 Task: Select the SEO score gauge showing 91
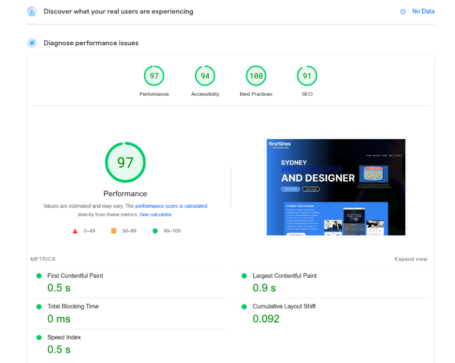(x=307, y=75)
